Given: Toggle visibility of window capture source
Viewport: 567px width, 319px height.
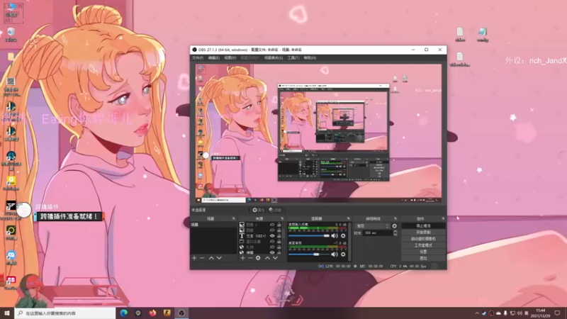Looking at the screenshot, I should pos(272,241).
